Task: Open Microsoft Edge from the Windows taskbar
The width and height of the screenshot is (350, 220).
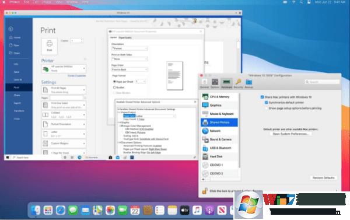Action: pyautogui.click(x=80, y=158)
